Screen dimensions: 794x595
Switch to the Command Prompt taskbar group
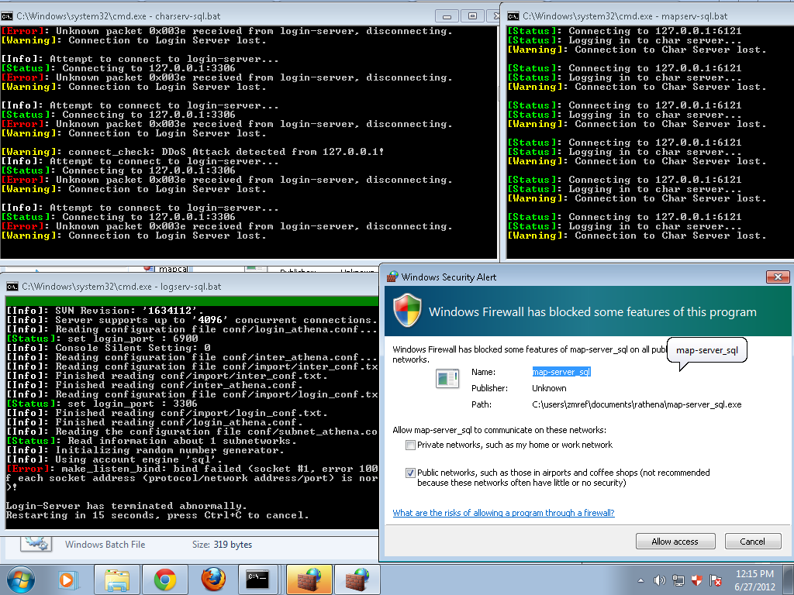click(x=258, y=580)
